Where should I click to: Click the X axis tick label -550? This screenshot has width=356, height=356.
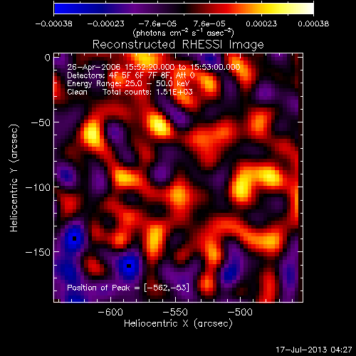175,312
